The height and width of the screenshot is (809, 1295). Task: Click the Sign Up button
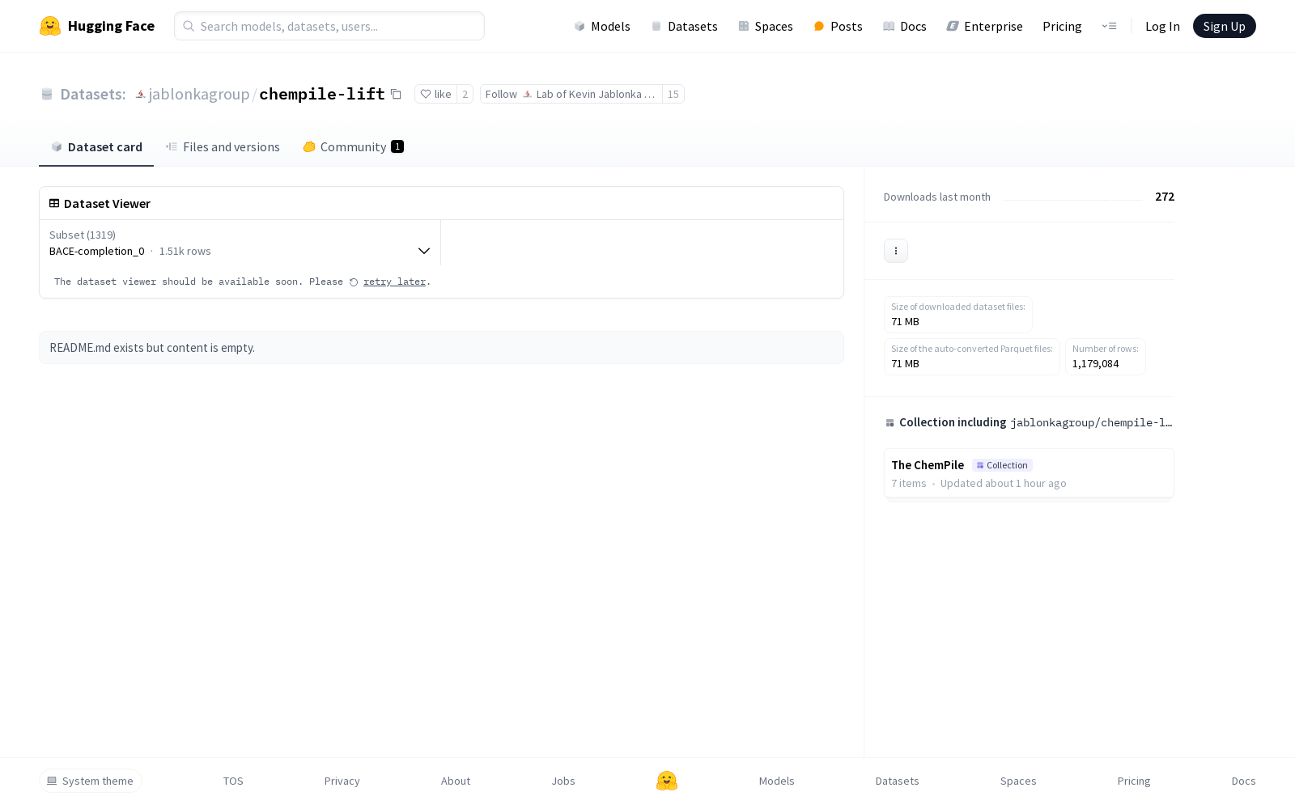1225,26
